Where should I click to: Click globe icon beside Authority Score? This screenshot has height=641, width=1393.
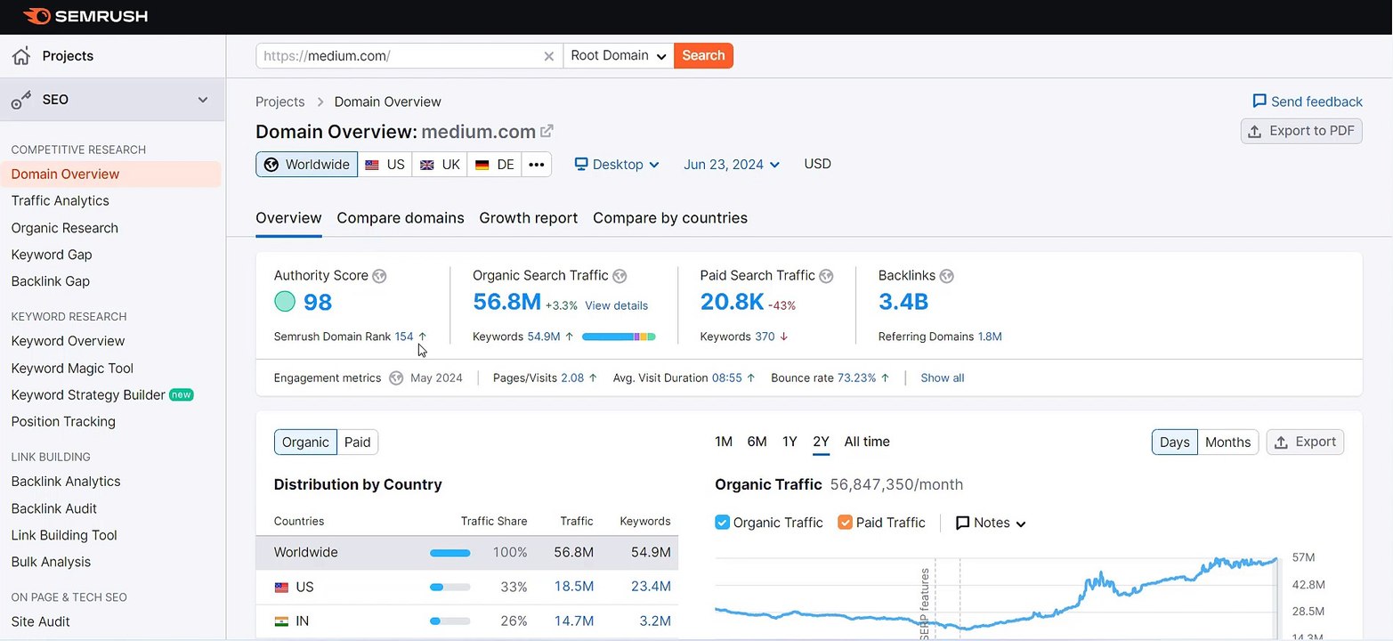click(x=380, y=276)
